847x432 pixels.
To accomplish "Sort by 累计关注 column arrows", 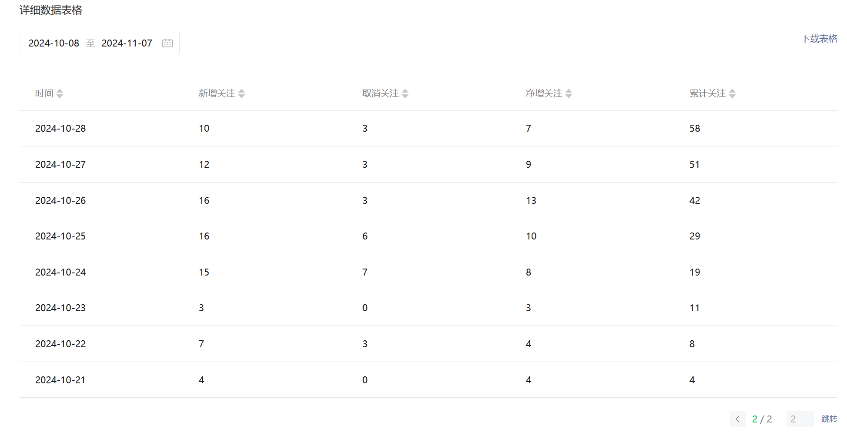I will 732,93.
